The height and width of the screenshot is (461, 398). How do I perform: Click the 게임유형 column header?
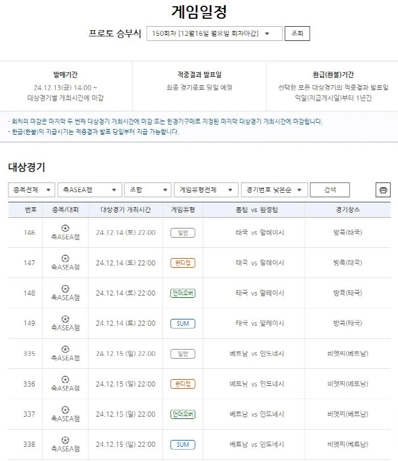click(183, 210)
